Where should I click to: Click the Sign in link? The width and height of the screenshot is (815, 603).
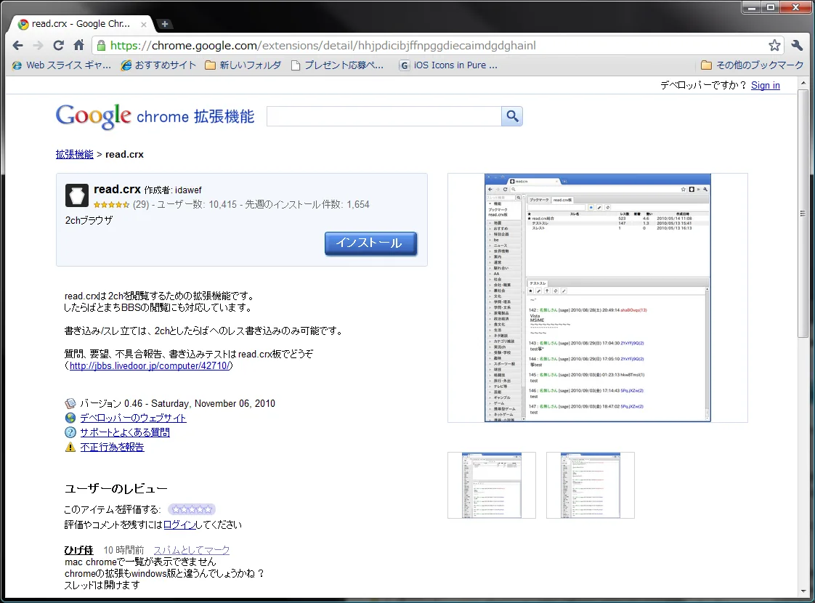(765, 85)
